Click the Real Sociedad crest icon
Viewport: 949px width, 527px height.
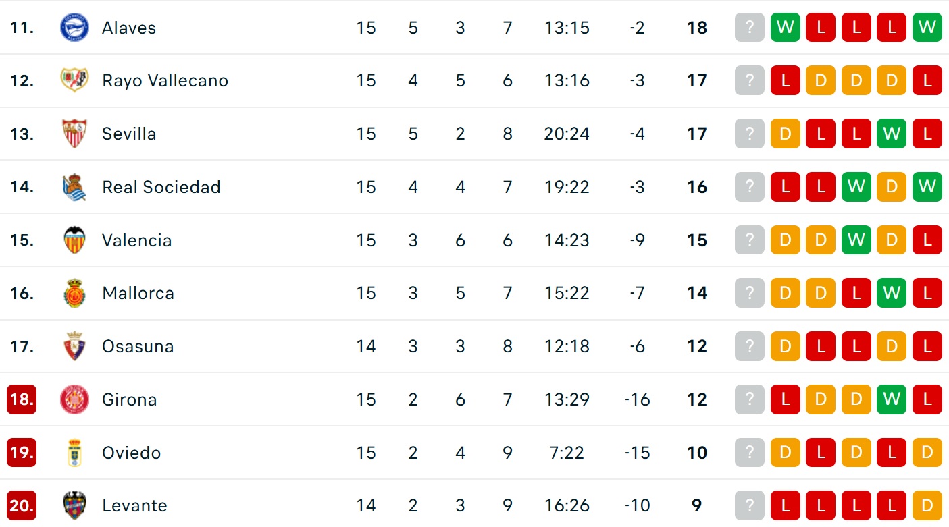pos(74,187)
